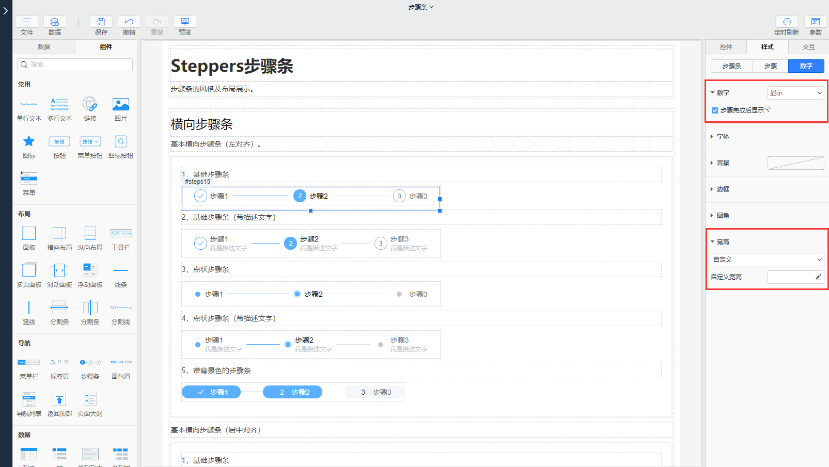Click the timed refresh (定时刷新) icon
This screenshot has height=467, width=829.
(786, 22)
